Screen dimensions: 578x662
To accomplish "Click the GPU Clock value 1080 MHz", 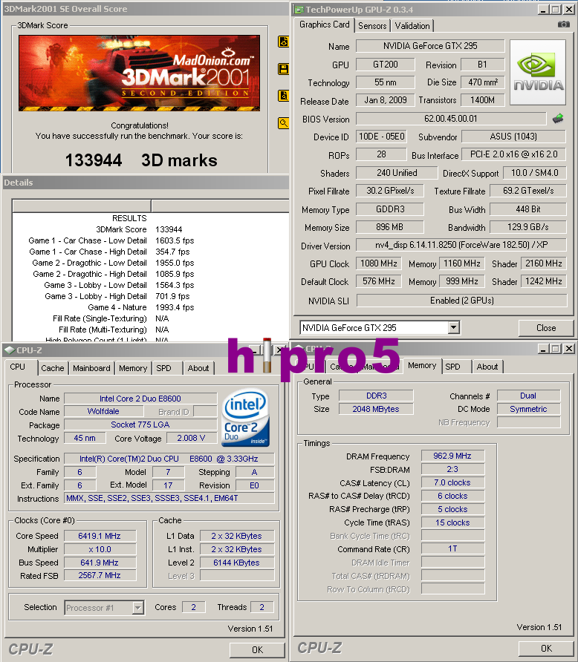I will (379, 263).
